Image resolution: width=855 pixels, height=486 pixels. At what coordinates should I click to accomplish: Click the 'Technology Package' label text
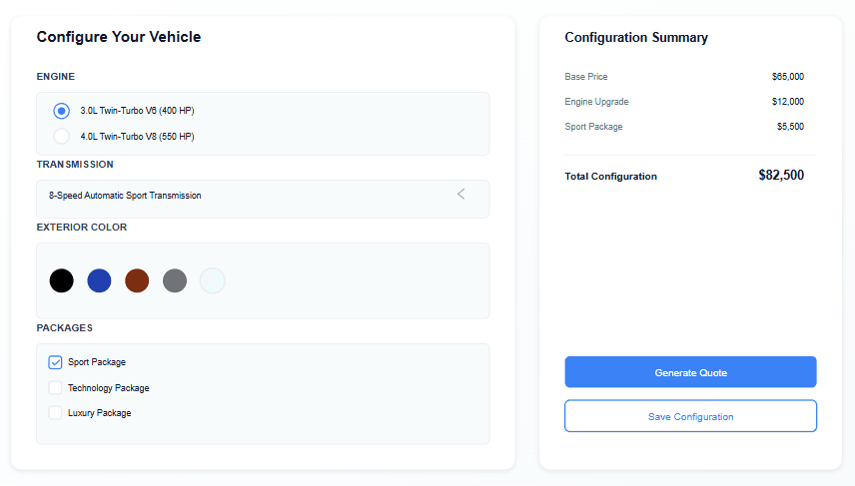pos(108,387)
